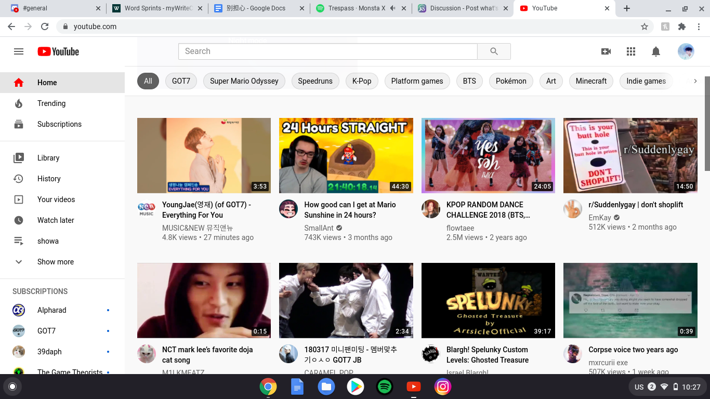The image size is (710, 399).
Task: Open the Alpharad subscription channel
Action: point(62,310)
